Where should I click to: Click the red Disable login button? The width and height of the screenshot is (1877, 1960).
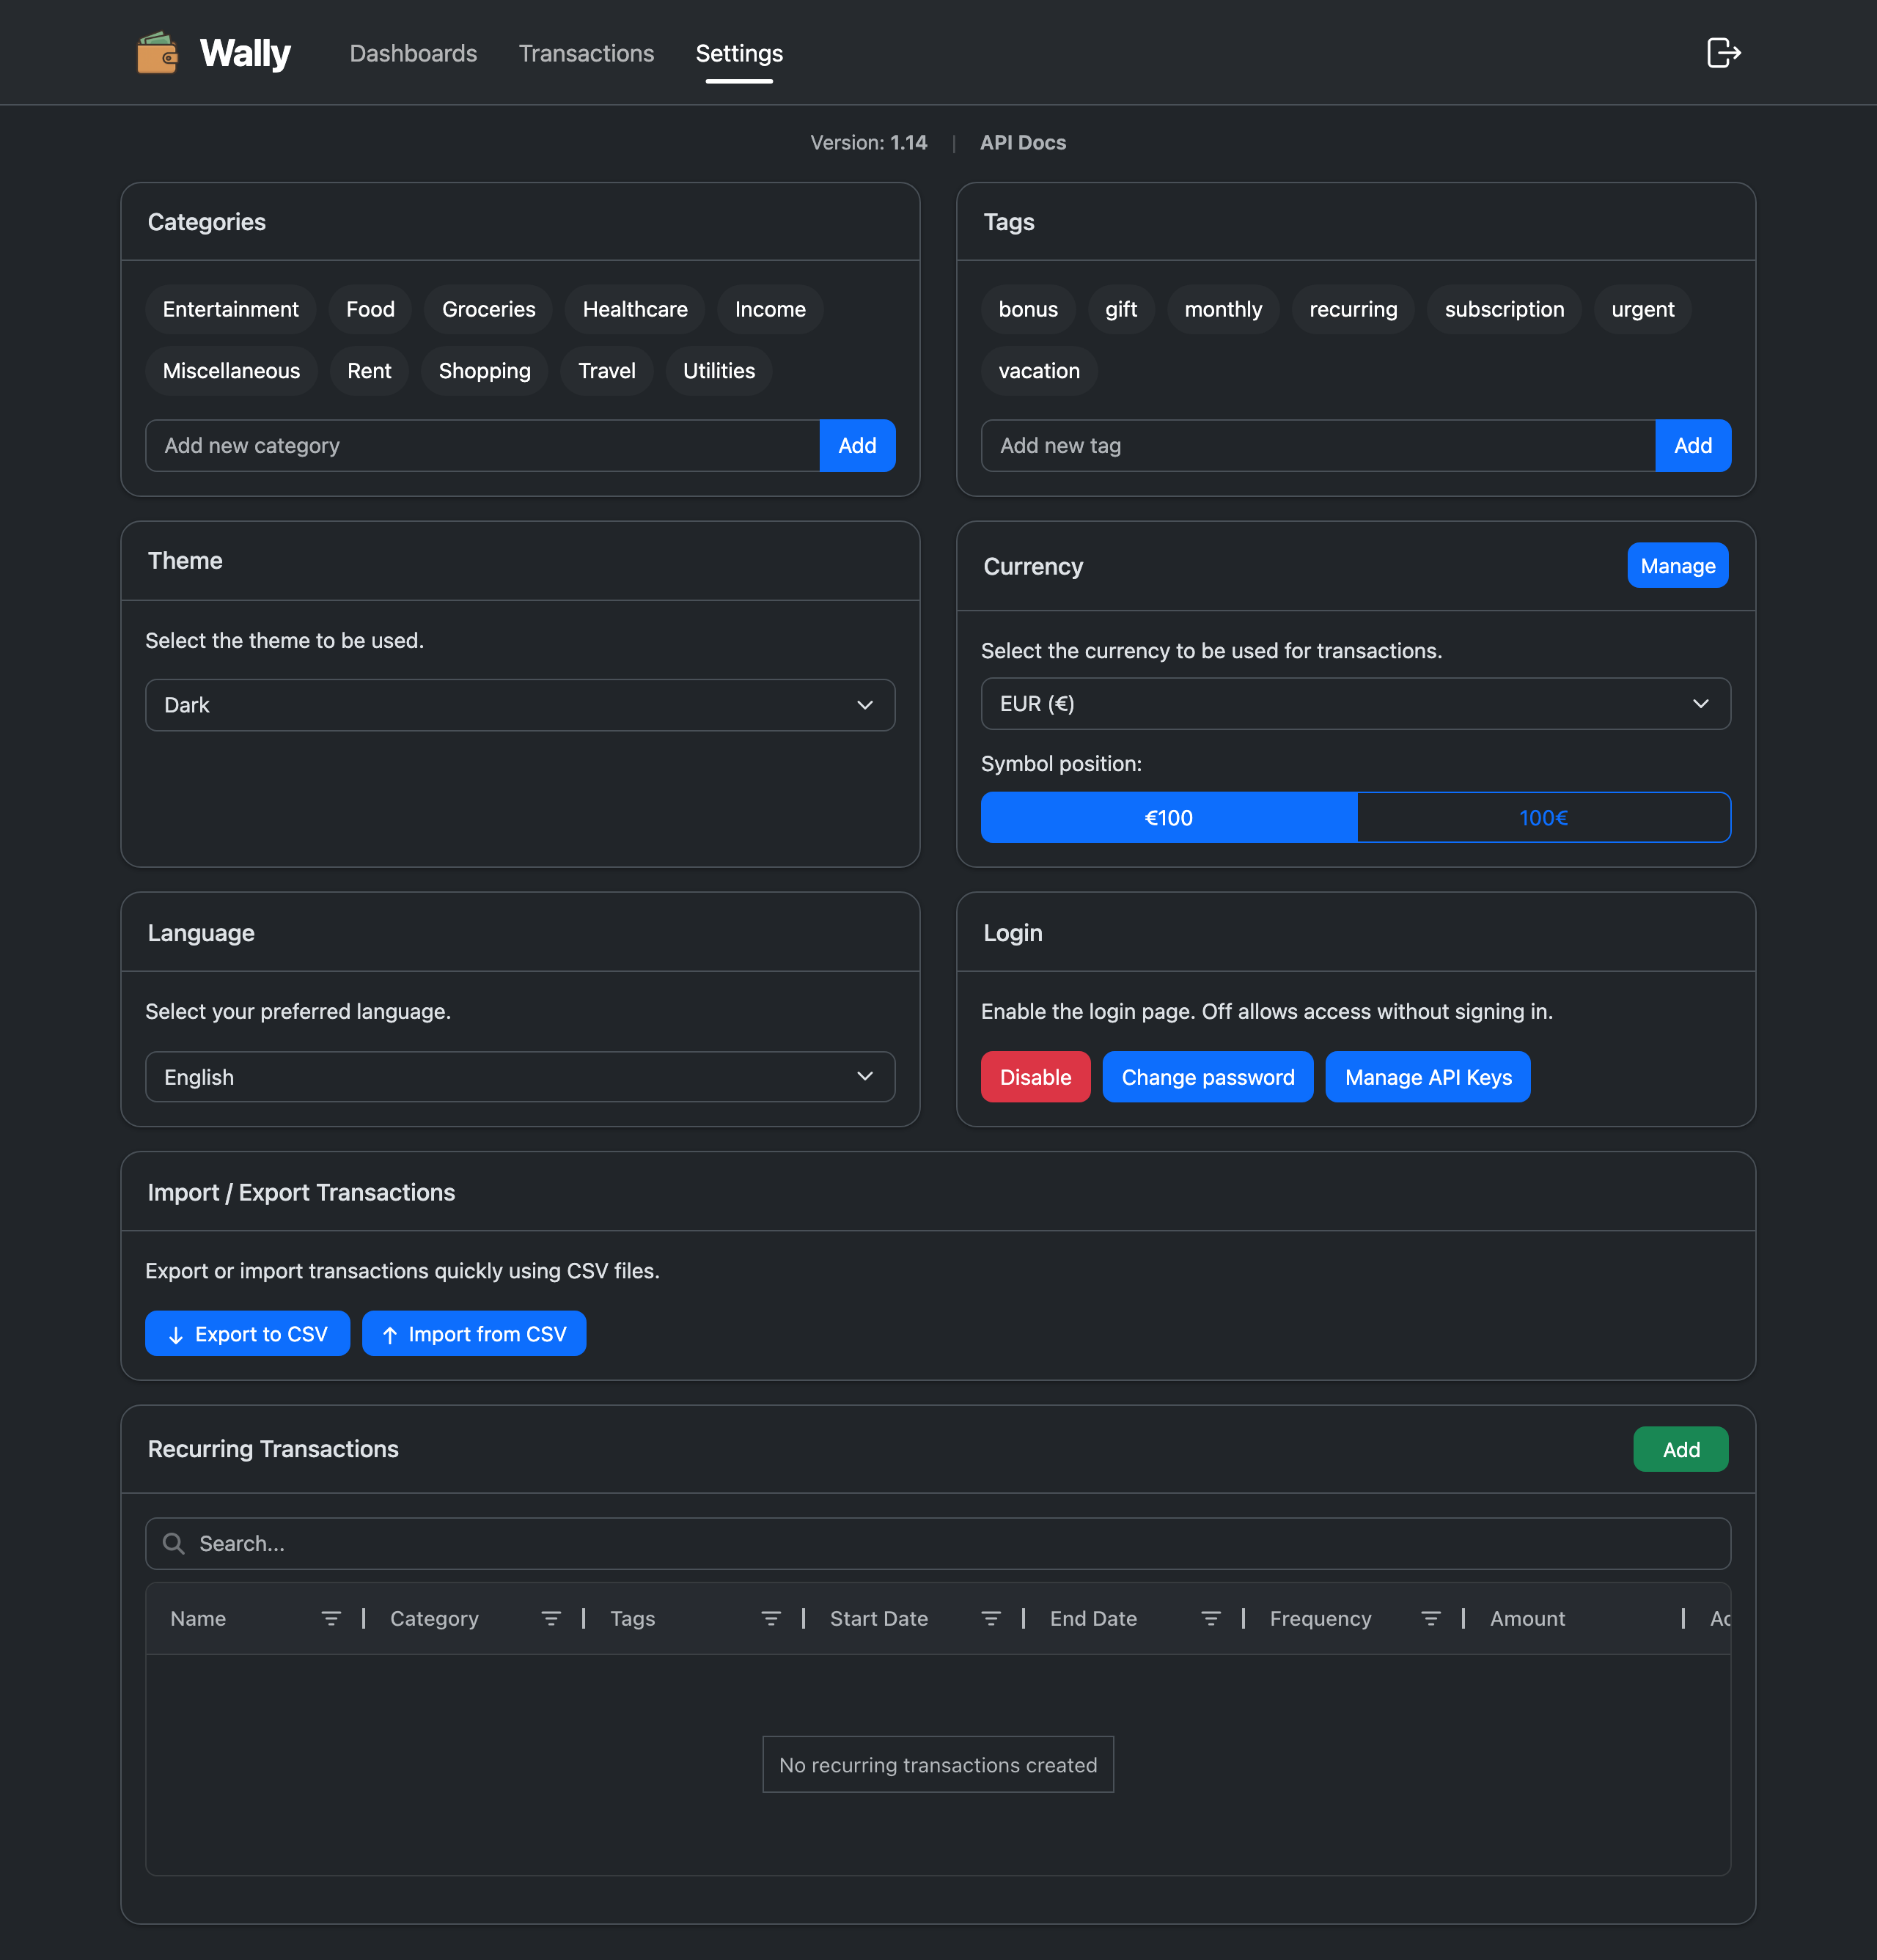pyautogui.click(x=1035, y=1077)
